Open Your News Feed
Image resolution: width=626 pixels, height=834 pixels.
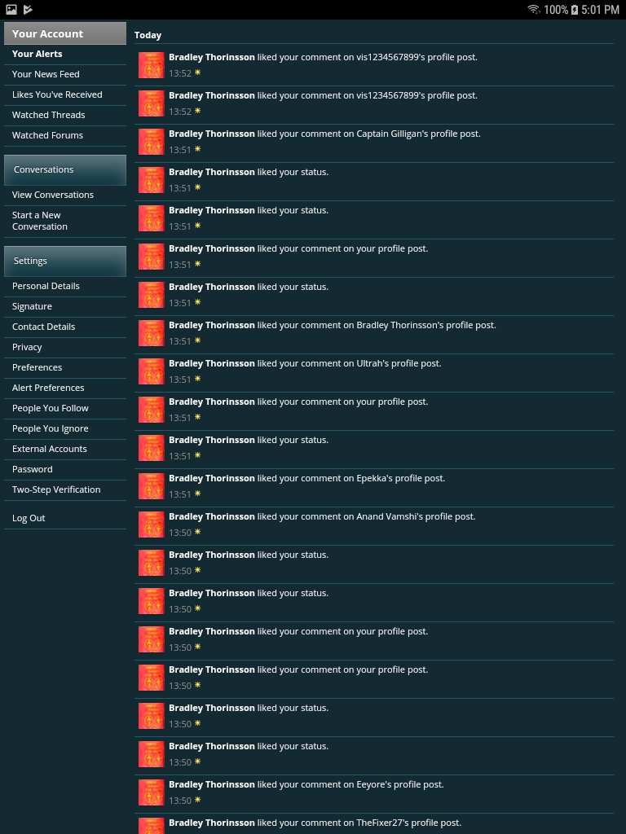tap(46, 74)
